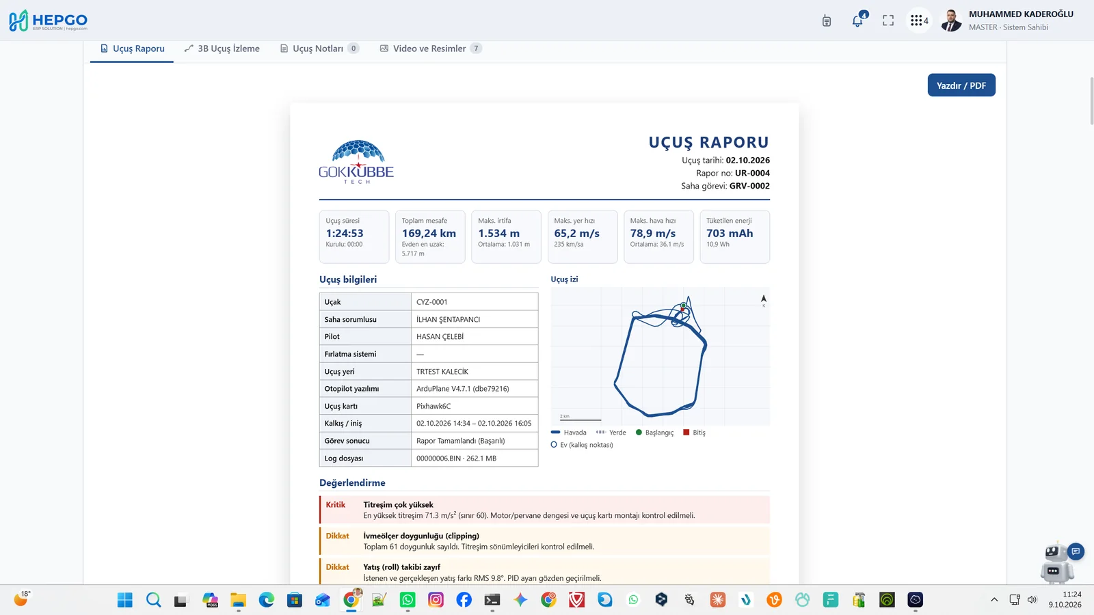
Task: Click the radio device icon in header
Action: point(827,20)
